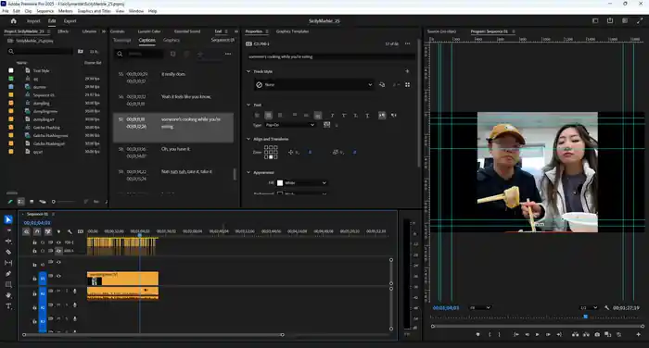The height and width of the screenshot is (348, 649).
Task: Switch project panel to icon view
Action: [x=32, y=202]
